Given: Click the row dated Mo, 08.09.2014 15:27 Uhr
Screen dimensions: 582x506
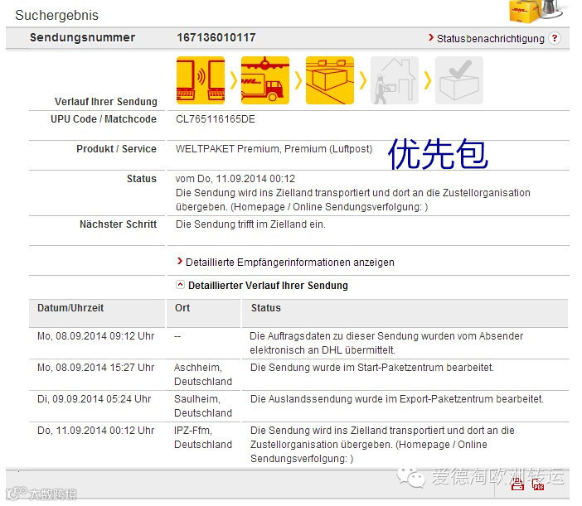Looking at the screenshot, I should [298, 374].
